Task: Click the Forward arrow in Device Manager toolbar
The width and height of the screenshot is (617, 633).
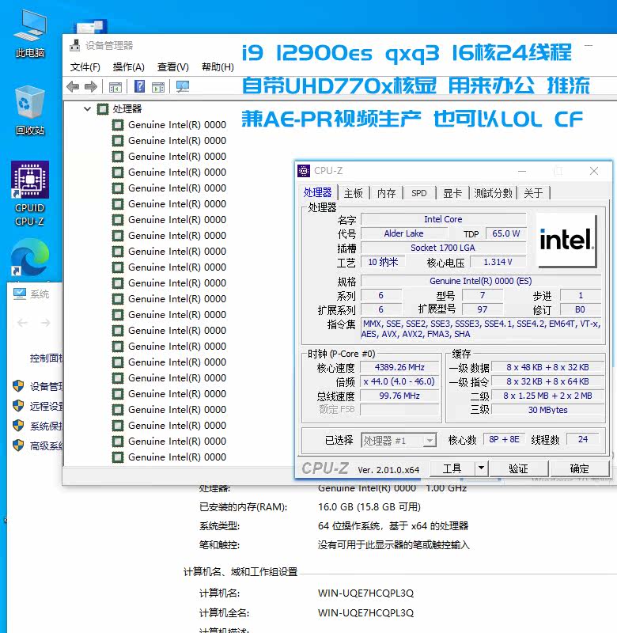Action: (x=91, y=87)
